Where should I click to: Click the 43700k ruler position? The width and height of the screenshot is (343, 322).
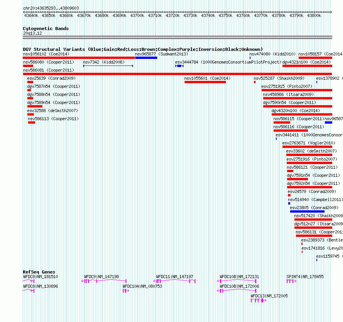point(137,15)
